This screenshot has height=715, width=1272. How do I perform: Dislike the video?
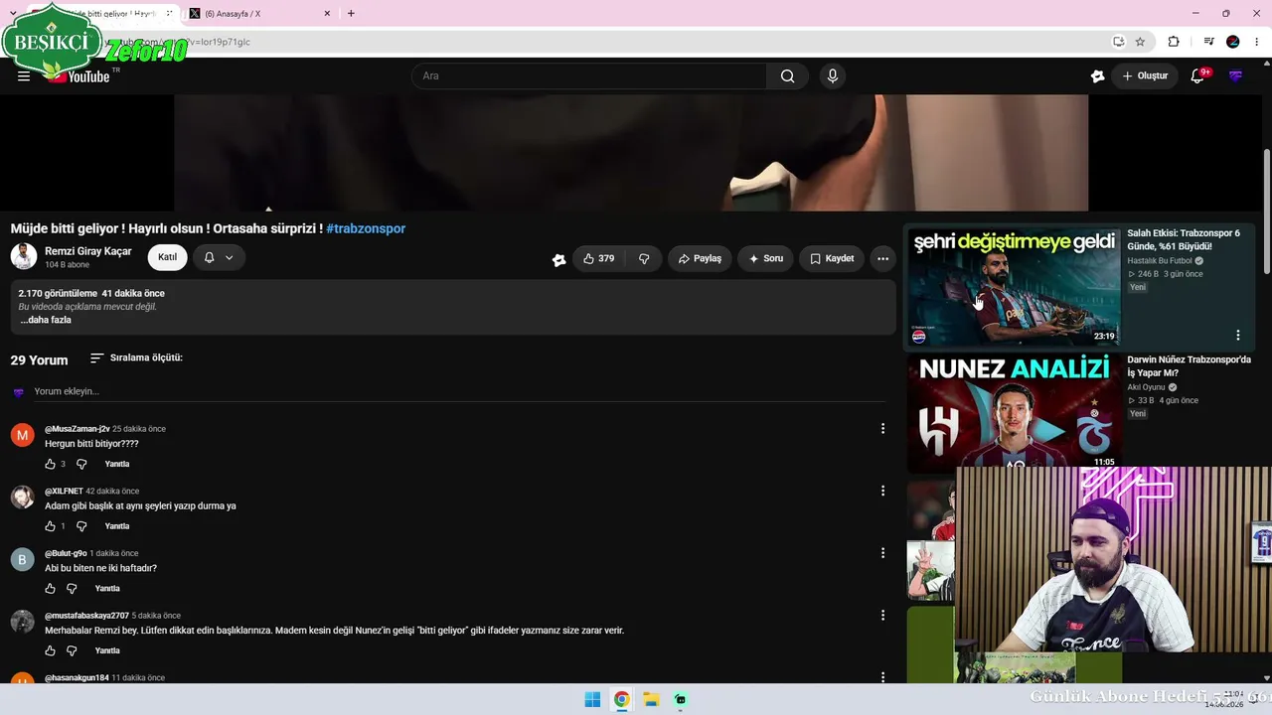644,259
